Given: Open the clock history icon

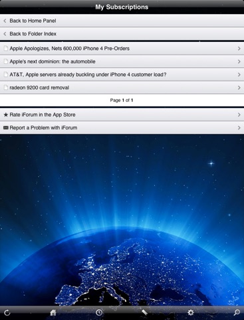Looking at the screenshot, I should click(99, 313).
